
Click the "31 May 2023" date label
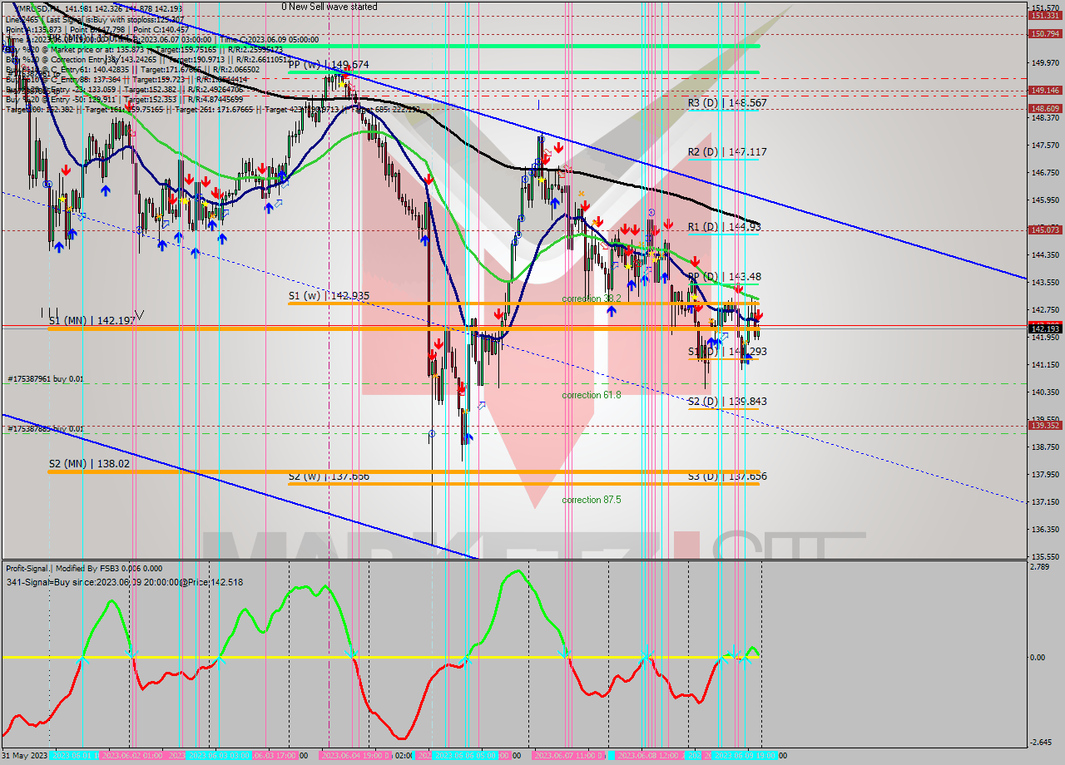[x=25, y=756]
